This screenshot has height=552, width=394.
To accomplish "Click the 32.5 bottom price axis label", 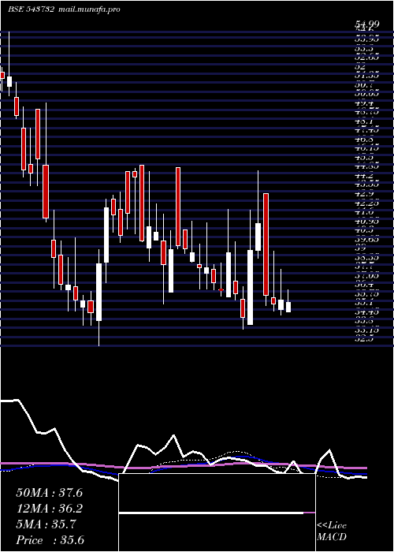I will pos(365,339).
